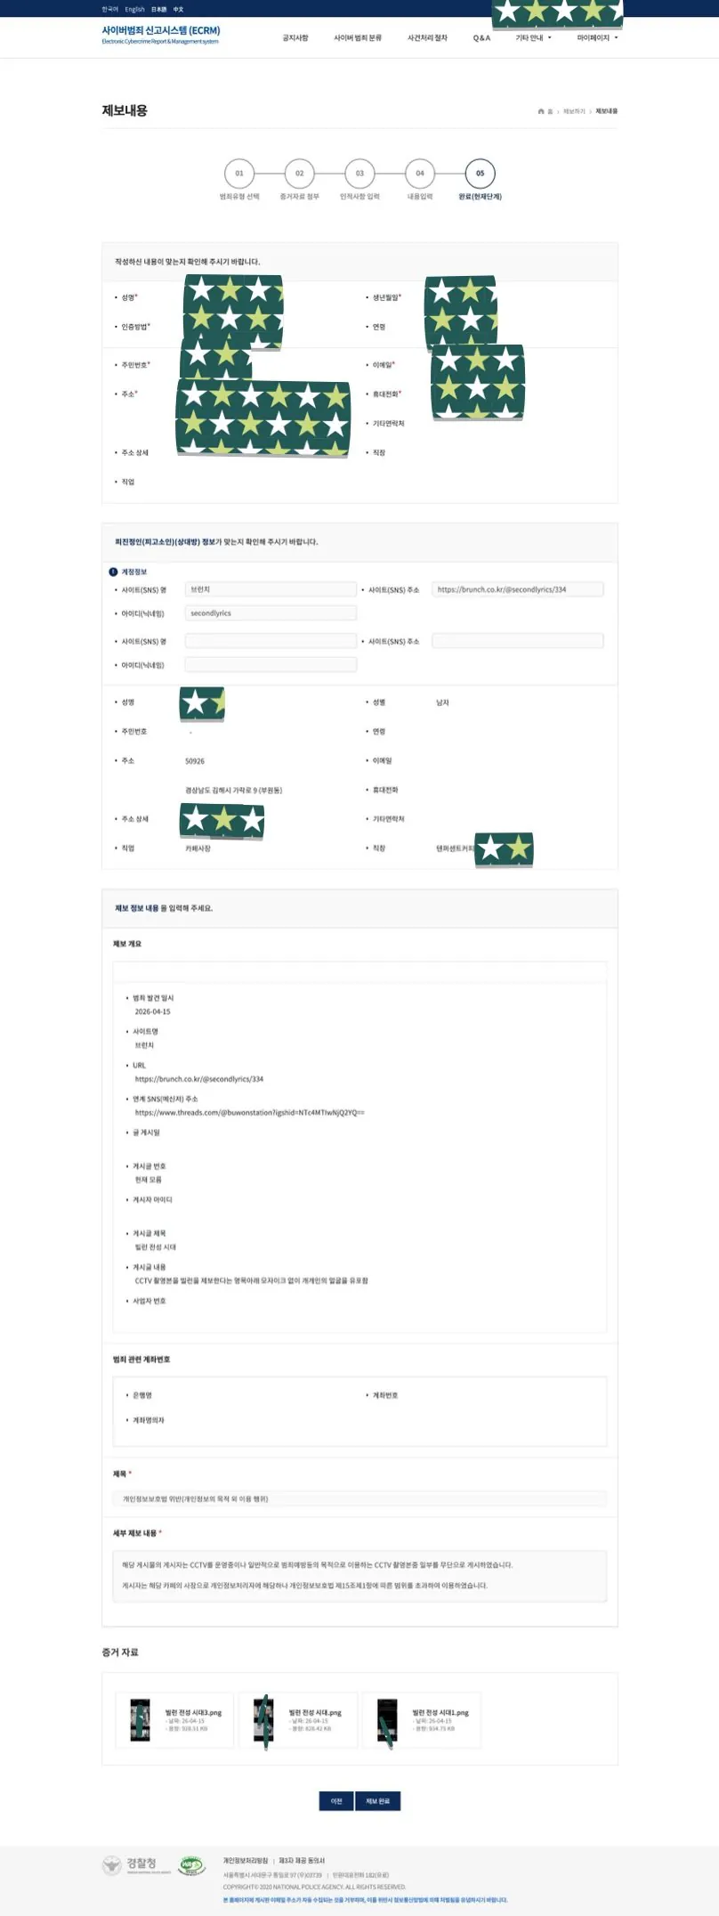This screenshot has height=1916, width=719.
Task: Open the 개인정보처리방침 footer link
Action: coord(246,1860)
